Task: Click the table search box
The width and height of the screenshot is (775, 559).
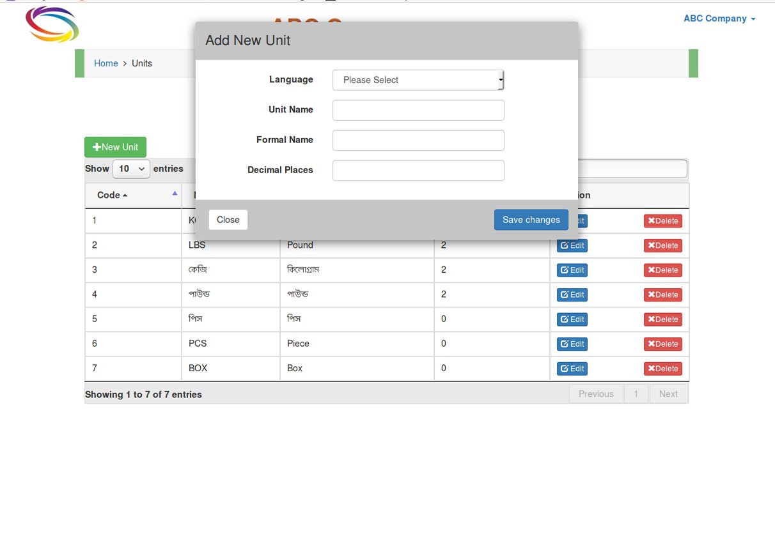Action: click(632, 169)
